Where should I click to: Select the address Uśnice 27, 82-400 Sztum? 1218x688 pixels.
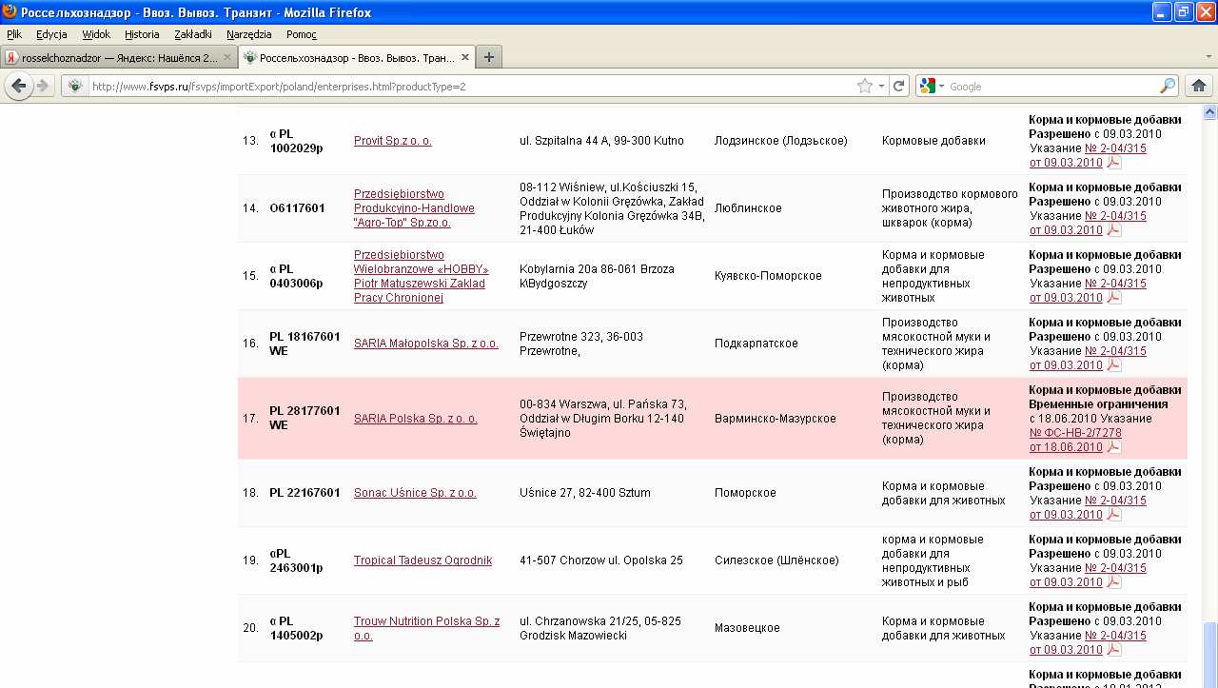(585, 493)
